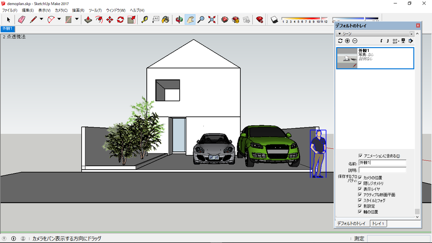Open the 3D Warehouse
The height and width of the screenshot is (243, 432).
225,19
